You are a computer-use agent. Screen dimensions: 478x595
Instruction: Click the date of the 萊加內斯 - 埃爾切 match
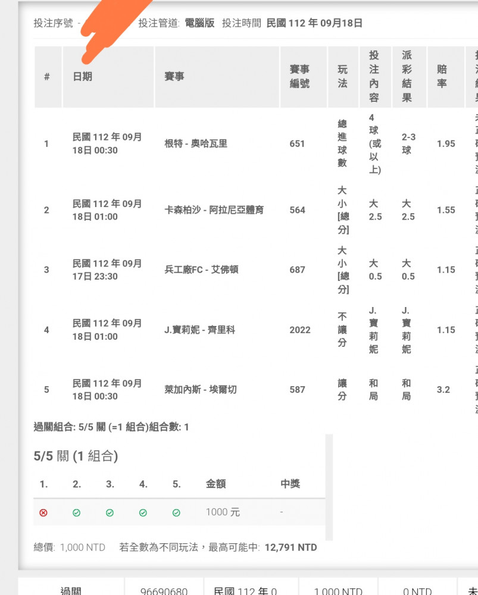107,390
